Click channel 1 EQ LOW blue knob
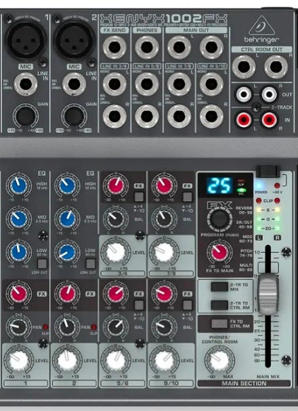 click(18, 252)
